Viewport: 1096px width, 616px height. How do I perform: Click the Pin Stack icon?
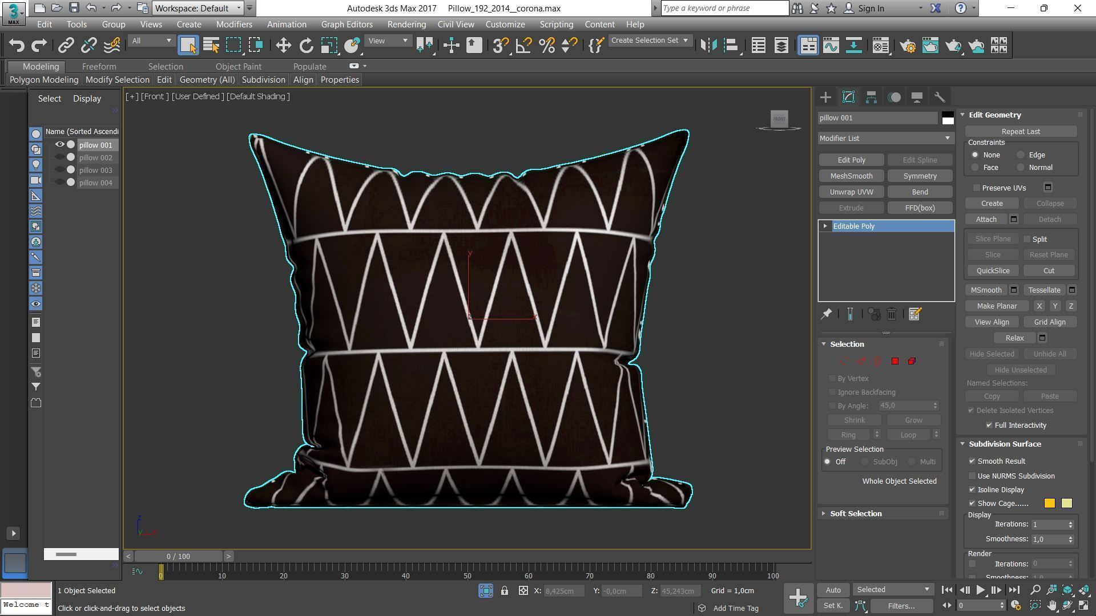pos(826,314)
